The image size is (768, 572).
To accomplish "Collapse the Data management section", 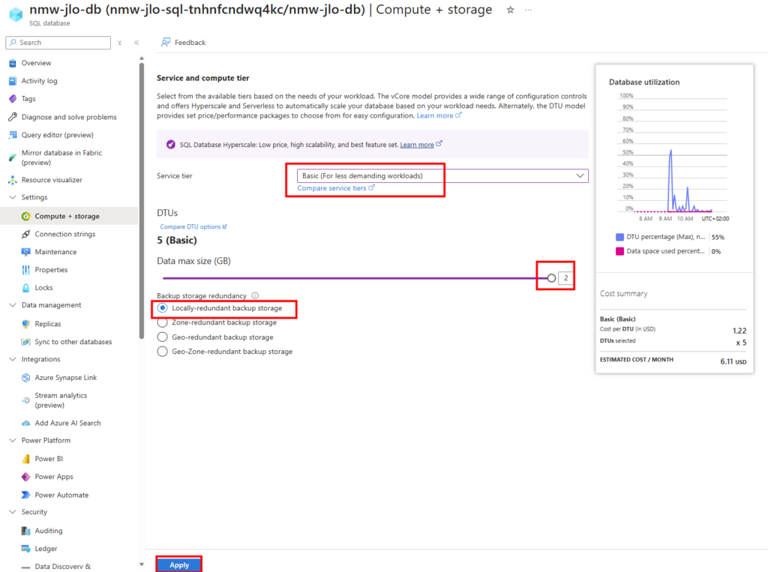I will click(13, 305).
